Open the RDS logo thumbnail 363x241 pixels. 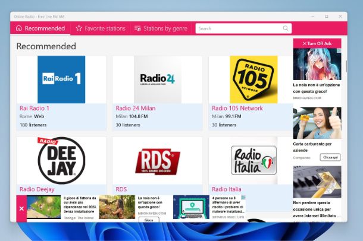click(x=158, y=161)
